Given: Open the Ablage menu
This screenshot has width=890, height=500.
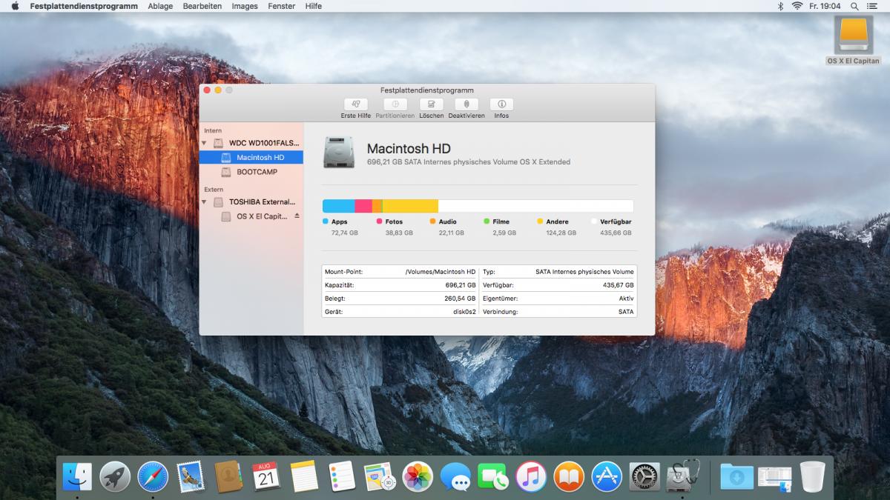Looking at the screenshot, I should (160, 6).
